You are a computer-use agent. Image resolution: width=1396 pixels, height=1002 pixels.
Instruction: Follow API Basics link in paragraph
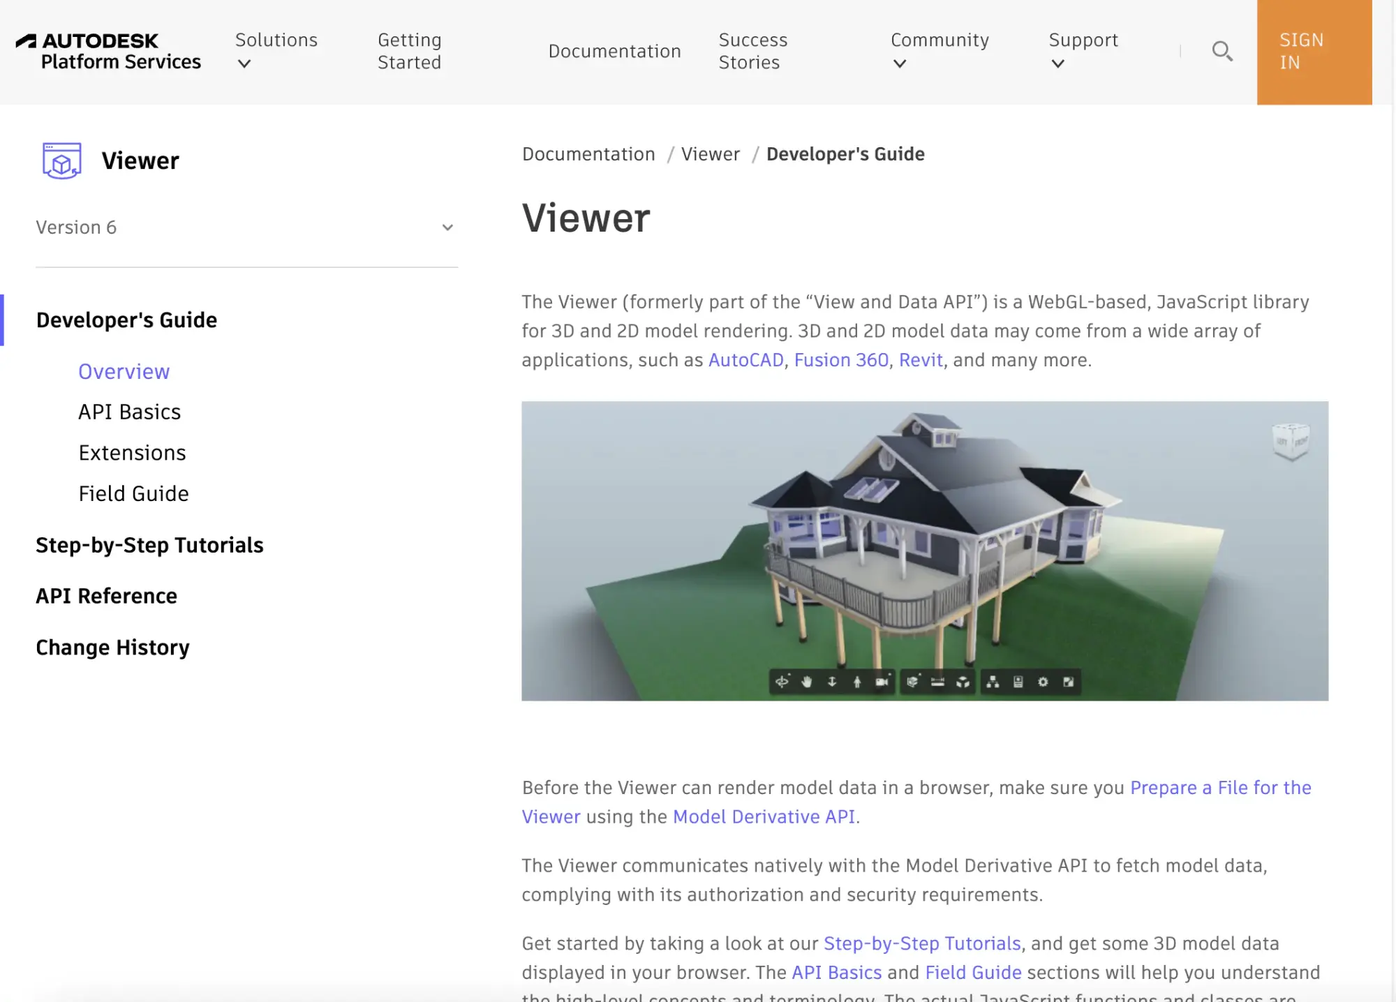click(x=837, y=973)
